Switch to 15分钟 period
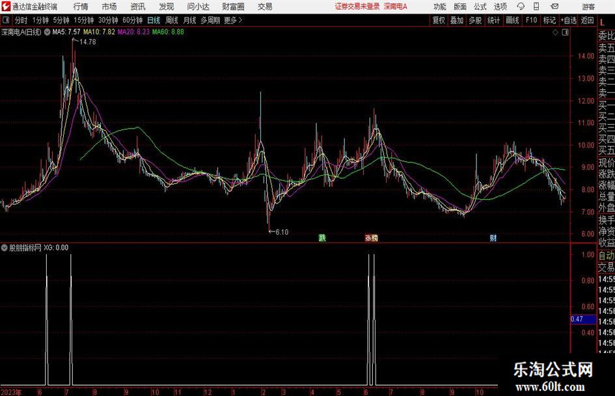Screen dimensions: 615x396 coord(83,20)
